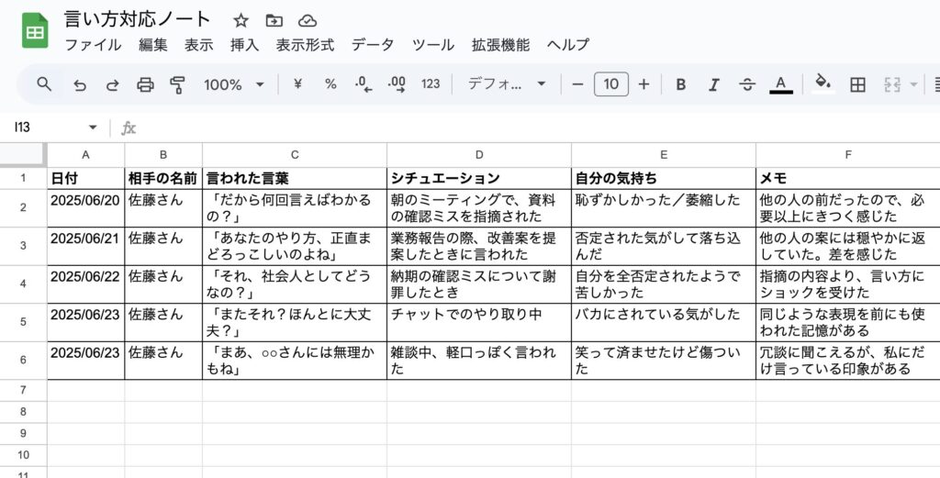Select cell 「だから何回言えばわかるの？」
The height and width of the screenshot is (478, 940).
[x=295, y=208]
